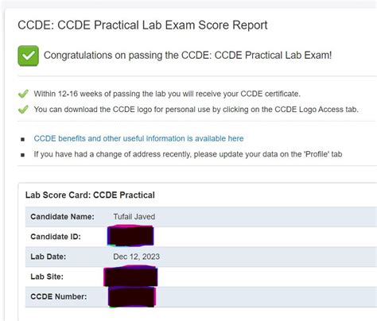Click the certificate delivery 12-16 weeks sentence
Screen dimensions: 377x321
(167, 94)
